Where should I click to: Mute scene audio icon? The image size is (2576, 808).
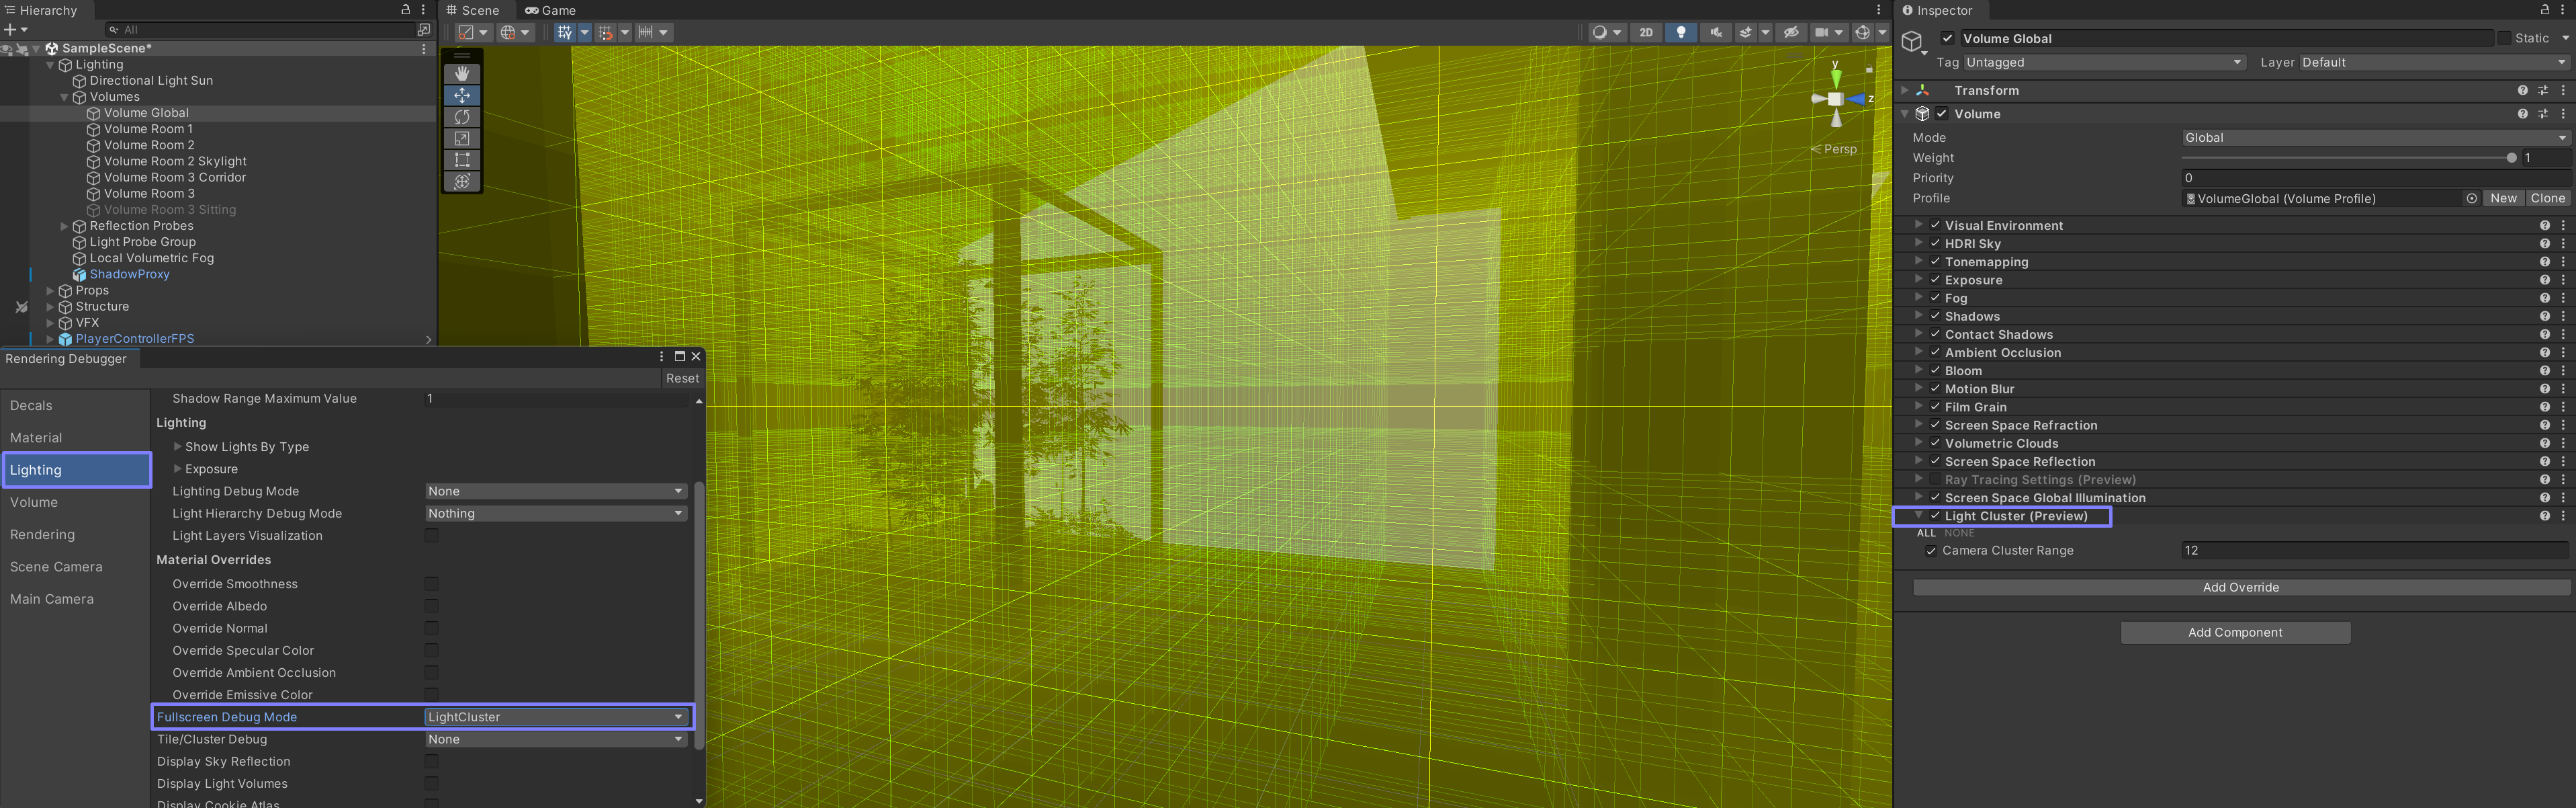(1716, 32)
